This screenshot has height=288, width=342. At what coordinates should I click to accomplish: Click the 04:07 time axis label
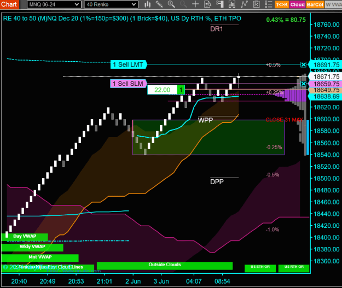coord(194,281)
